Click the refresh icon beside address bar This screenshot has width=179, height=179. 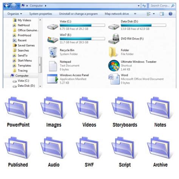point(144,6)
